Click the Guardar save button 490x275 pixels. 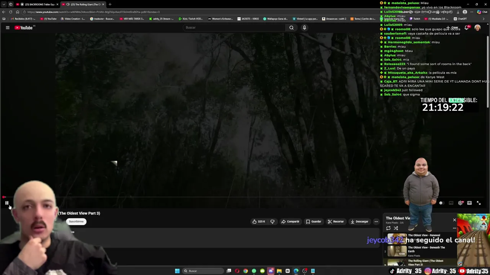[x=313, y=222]
